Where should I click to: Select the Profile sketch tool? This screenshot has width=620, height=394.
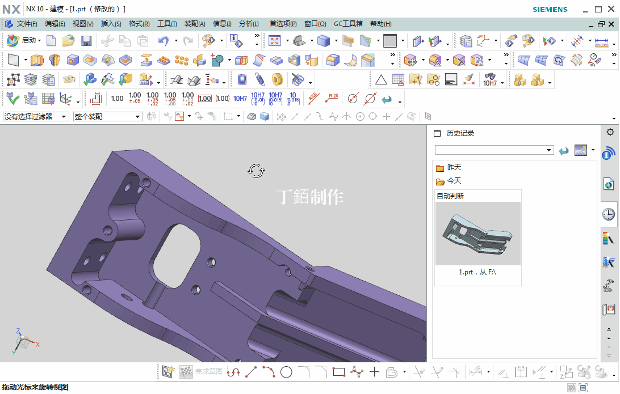point(233,371)
